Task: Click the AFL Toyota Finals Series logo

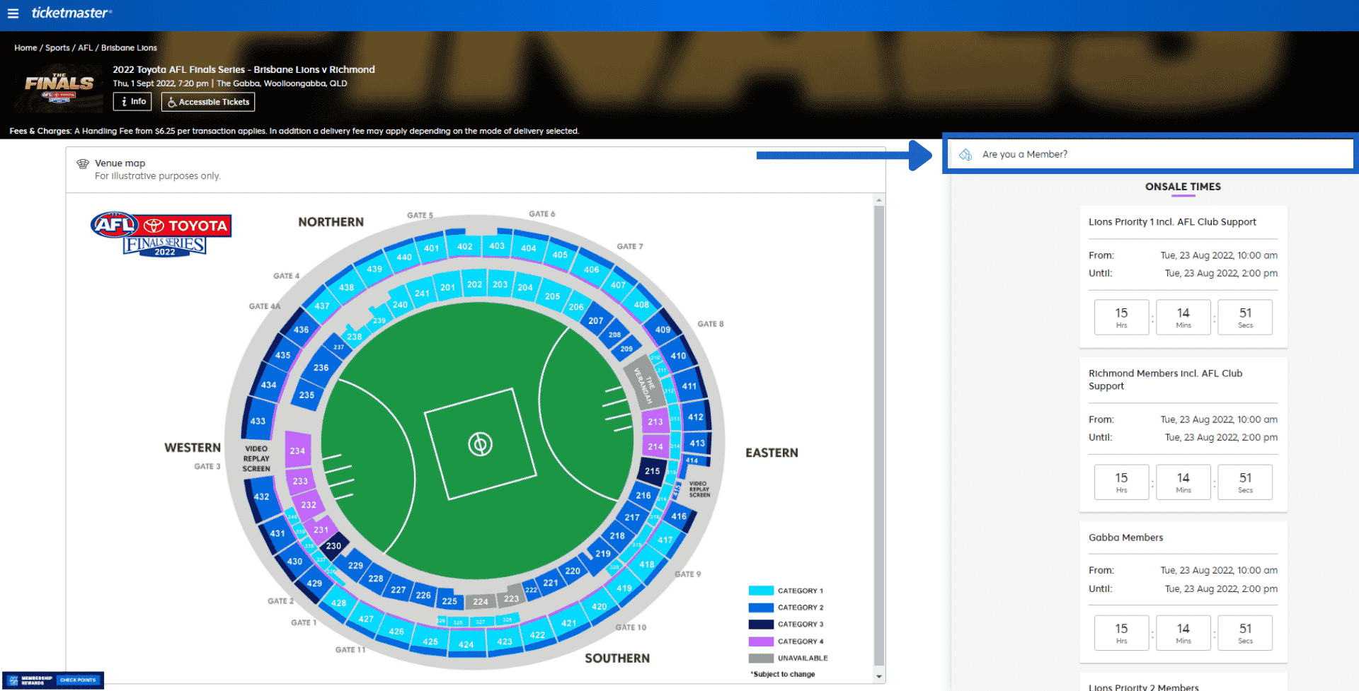Action: [x=161, y=233]
